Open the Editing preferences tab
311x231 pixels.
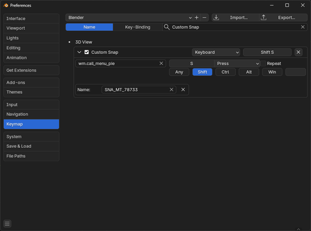(x=32, y=48)
